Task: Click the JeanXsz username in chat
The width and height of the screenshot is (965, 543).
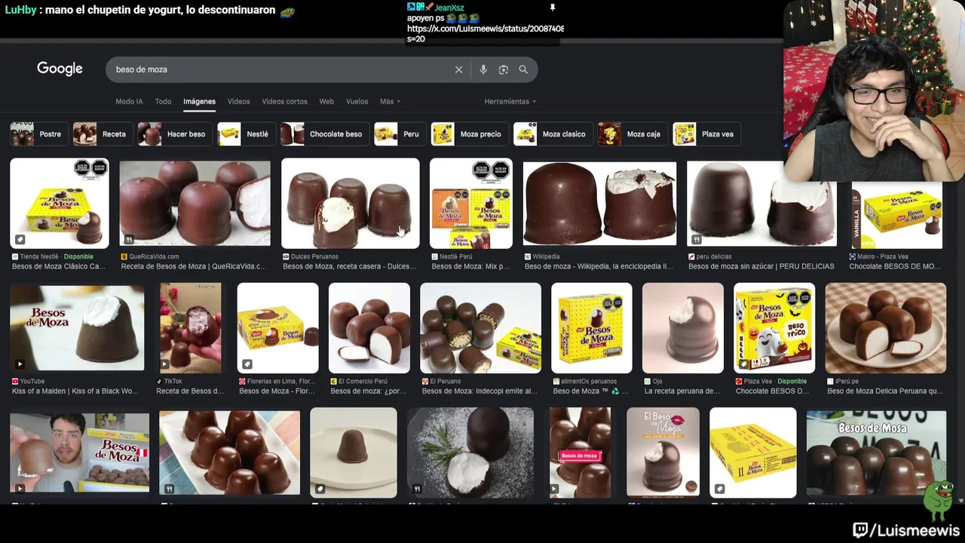Action: click(x=449, y=8)
